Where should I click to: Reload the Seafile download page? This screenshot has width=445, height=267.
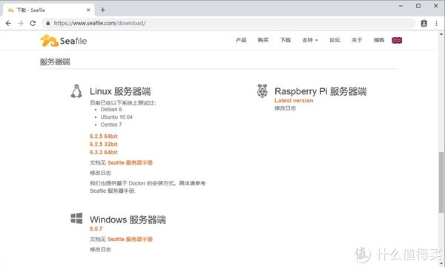click(x=33, y=23)
